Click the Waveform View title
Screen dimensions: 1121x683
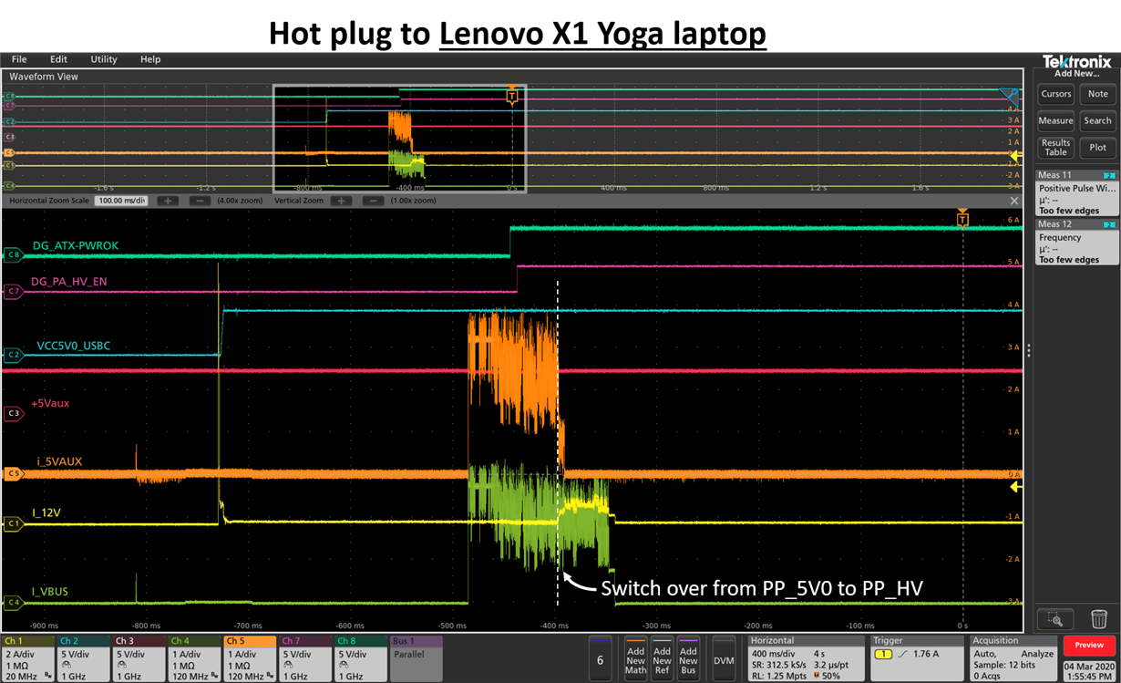tap(44, 77)
